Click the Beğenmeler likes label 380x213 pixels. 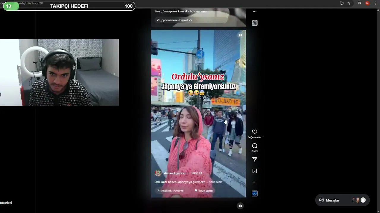click(x=255, y=137)
